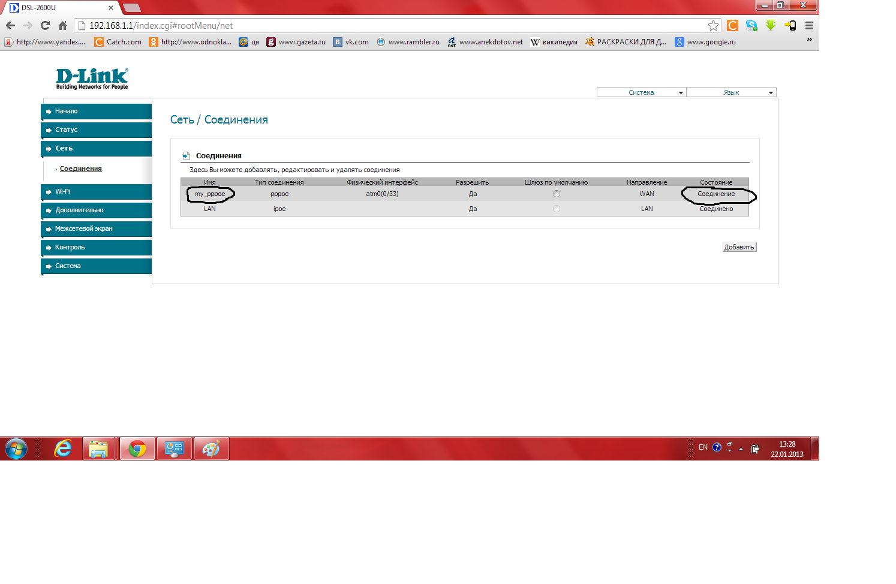Select default gateway radio for LAN row

point(557,209)
